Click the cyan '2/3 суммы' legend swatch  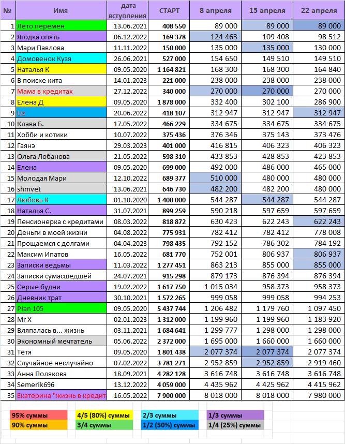(x=170, y=416)
